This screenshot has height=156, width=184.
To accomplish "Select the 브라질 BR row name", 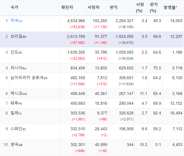I will [x=18, y=36].
